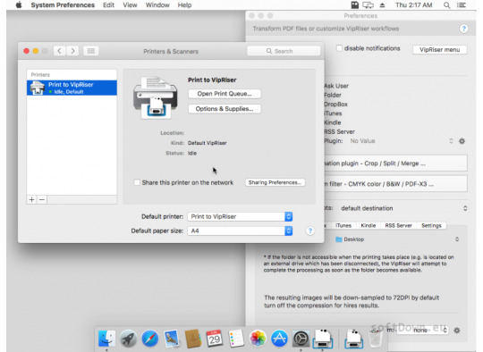Select DropBox destination option
The width and height of the screenshot is (483, 352).
(x=335, y=104)
